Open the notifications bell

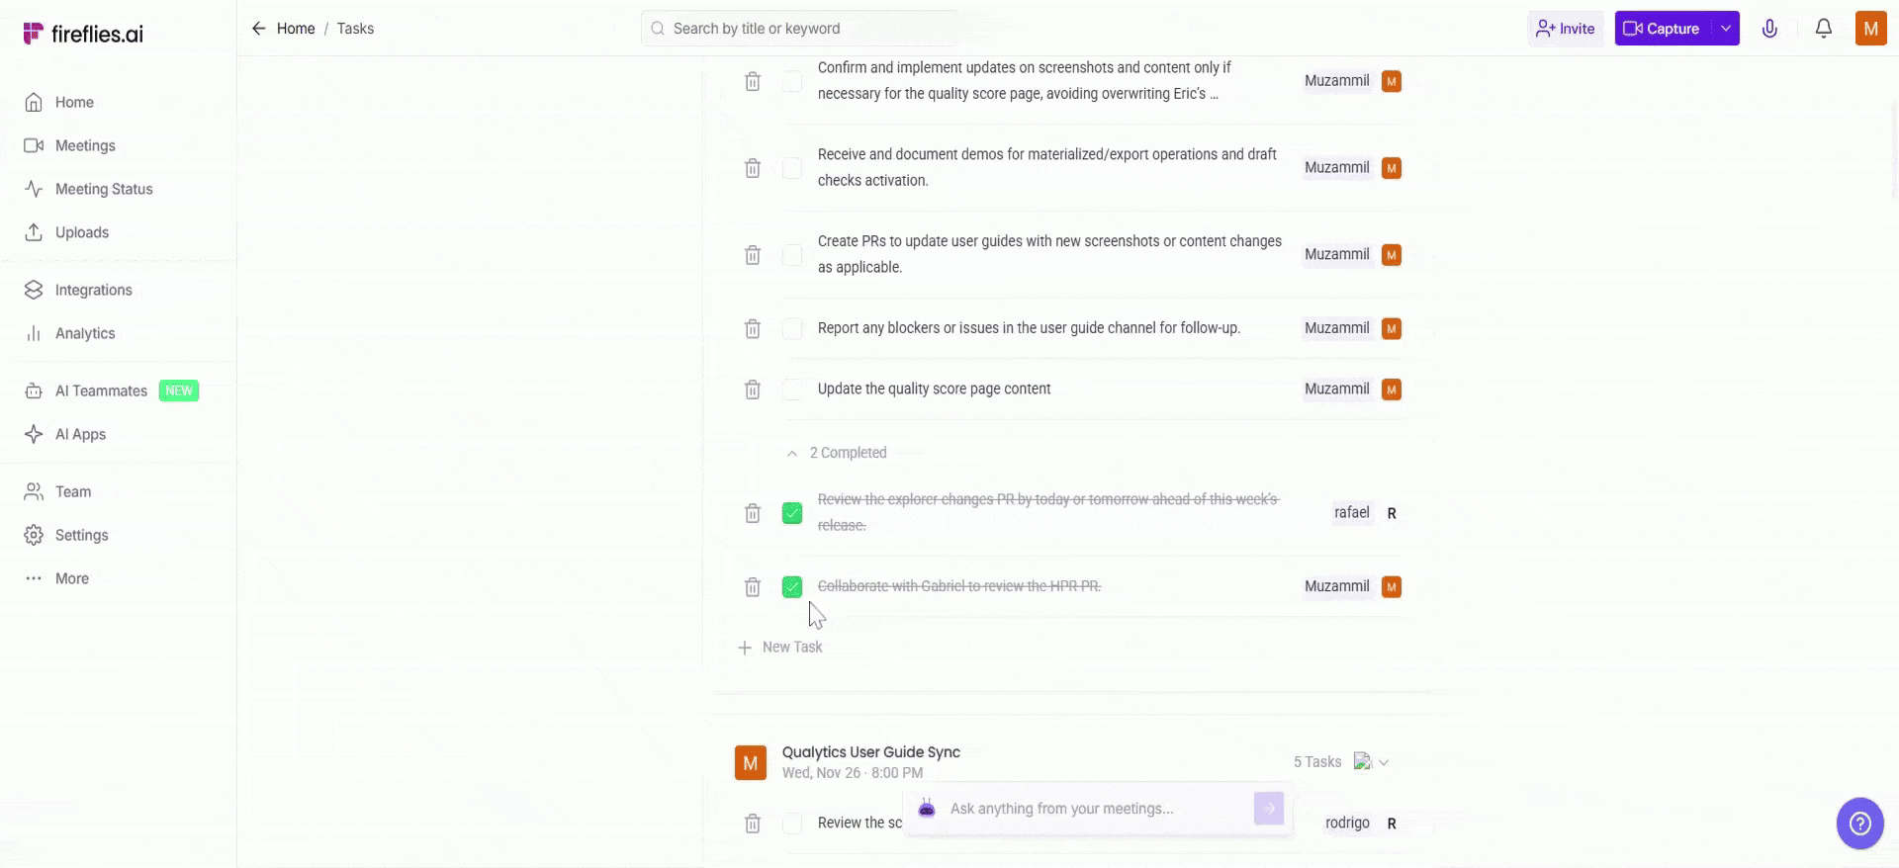pos(1823,29)
